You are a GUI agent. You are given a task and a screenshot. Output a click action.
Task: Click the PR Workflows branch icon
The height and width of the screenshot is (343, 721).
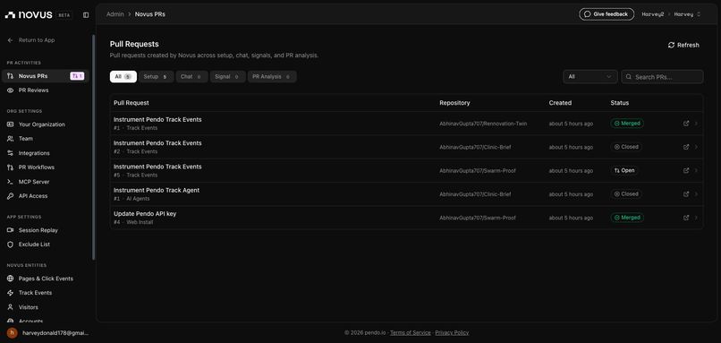[10, 167]
